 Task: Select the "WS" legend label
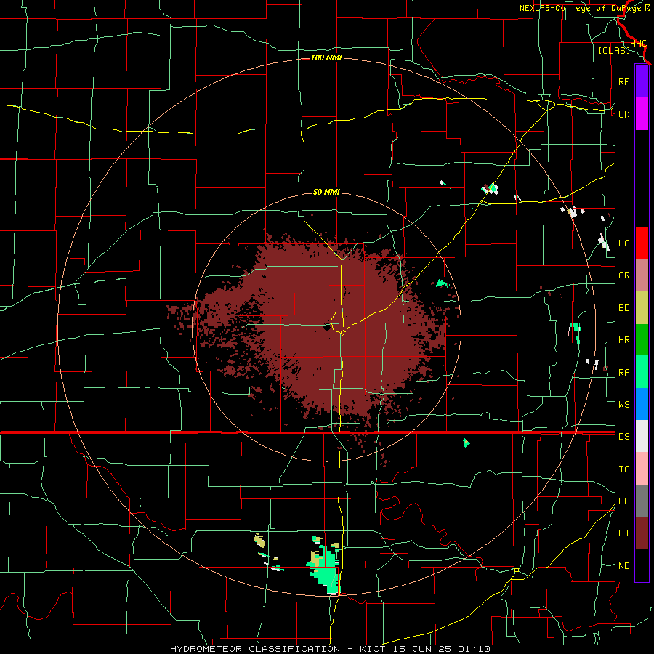623,405
